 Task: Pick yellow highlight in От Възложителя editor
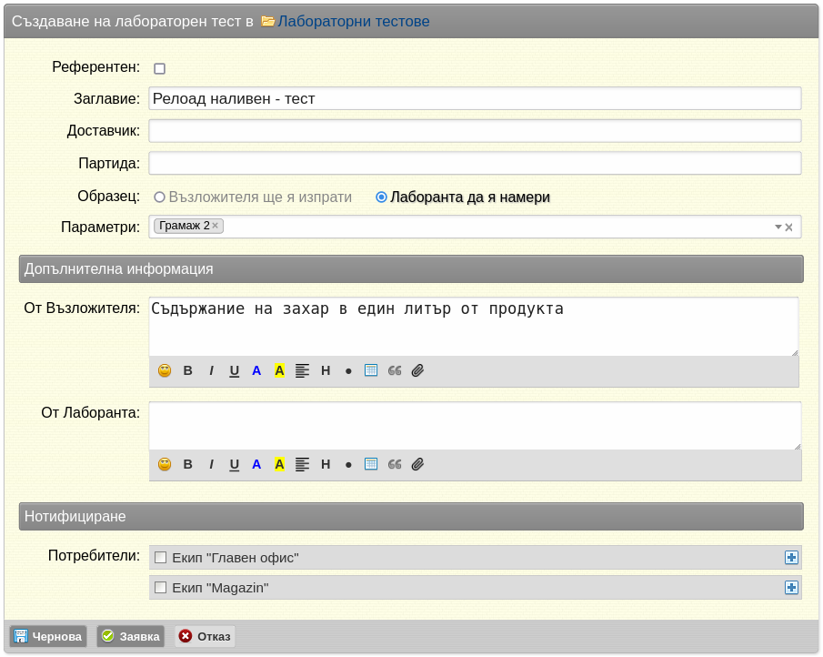280,370
